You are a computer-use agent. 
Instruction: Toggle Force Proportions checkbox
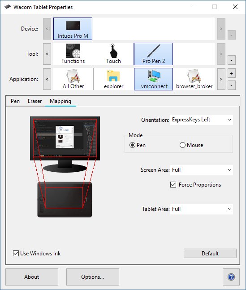(x=173, y=185)
